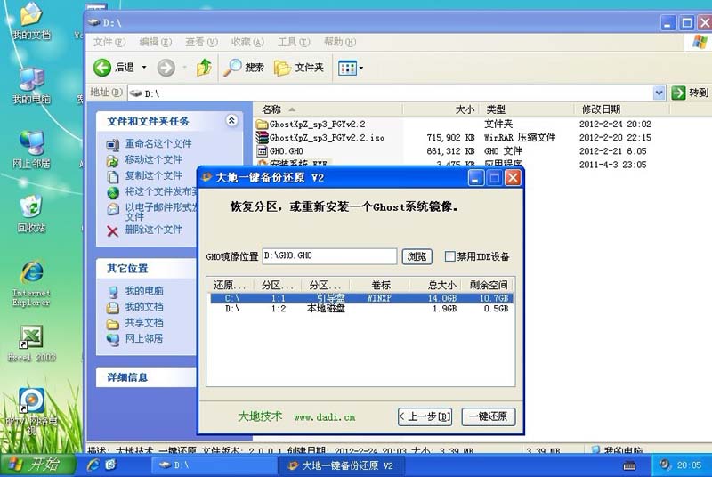Screen dimensions: 712x477
Task: Sort files by Name column header
Action: pos(328,109)
